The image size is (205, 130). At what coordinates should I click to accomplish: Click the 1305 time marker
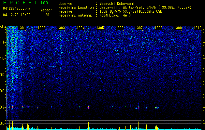coord(100,28)
